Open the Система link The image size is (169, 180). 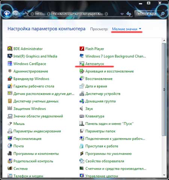pyautogui.click(x=20, y=168)
